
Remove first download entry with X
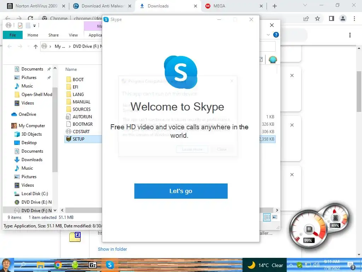click(292, 75)
